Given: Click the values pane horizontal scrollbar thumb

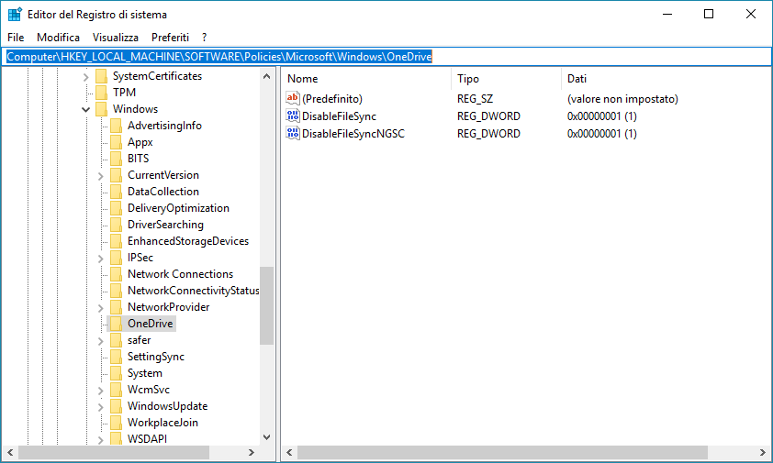Looking at the screenshot, I should [x=502, y=452].
